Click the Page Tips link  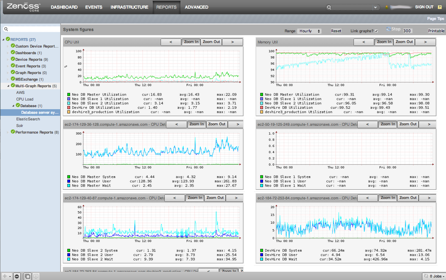(x=436, y=19)
